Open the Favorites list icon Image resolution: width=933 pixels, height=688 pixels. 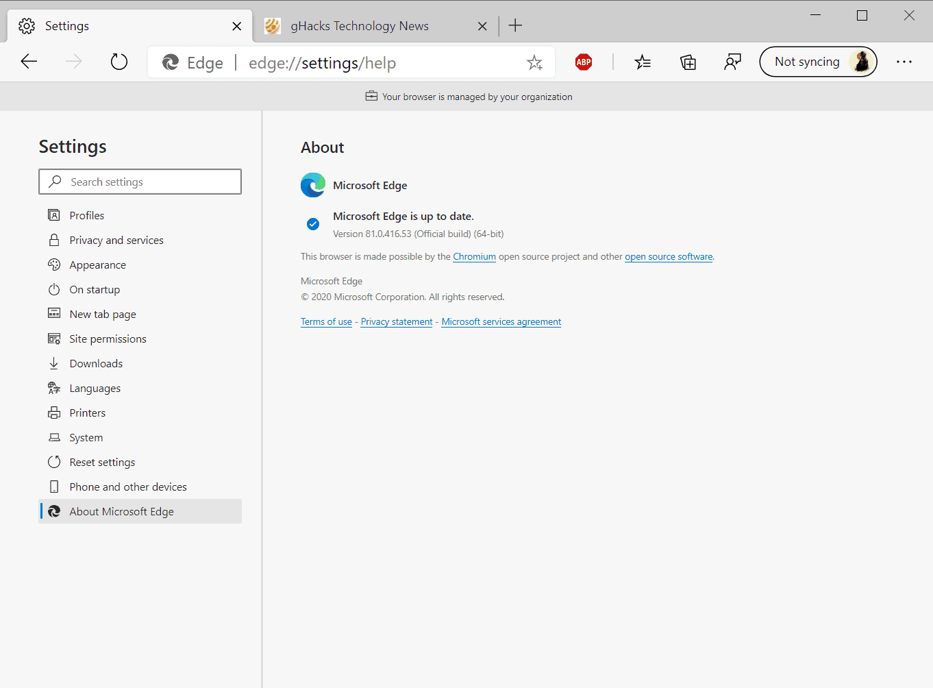643,62
